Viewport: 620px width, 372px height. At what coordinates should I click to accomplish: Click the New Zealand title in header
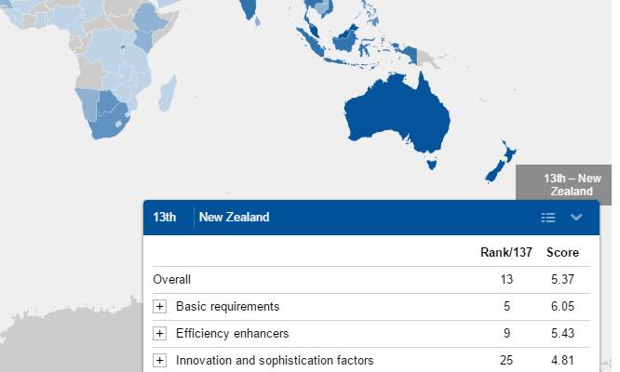(235, 218)
